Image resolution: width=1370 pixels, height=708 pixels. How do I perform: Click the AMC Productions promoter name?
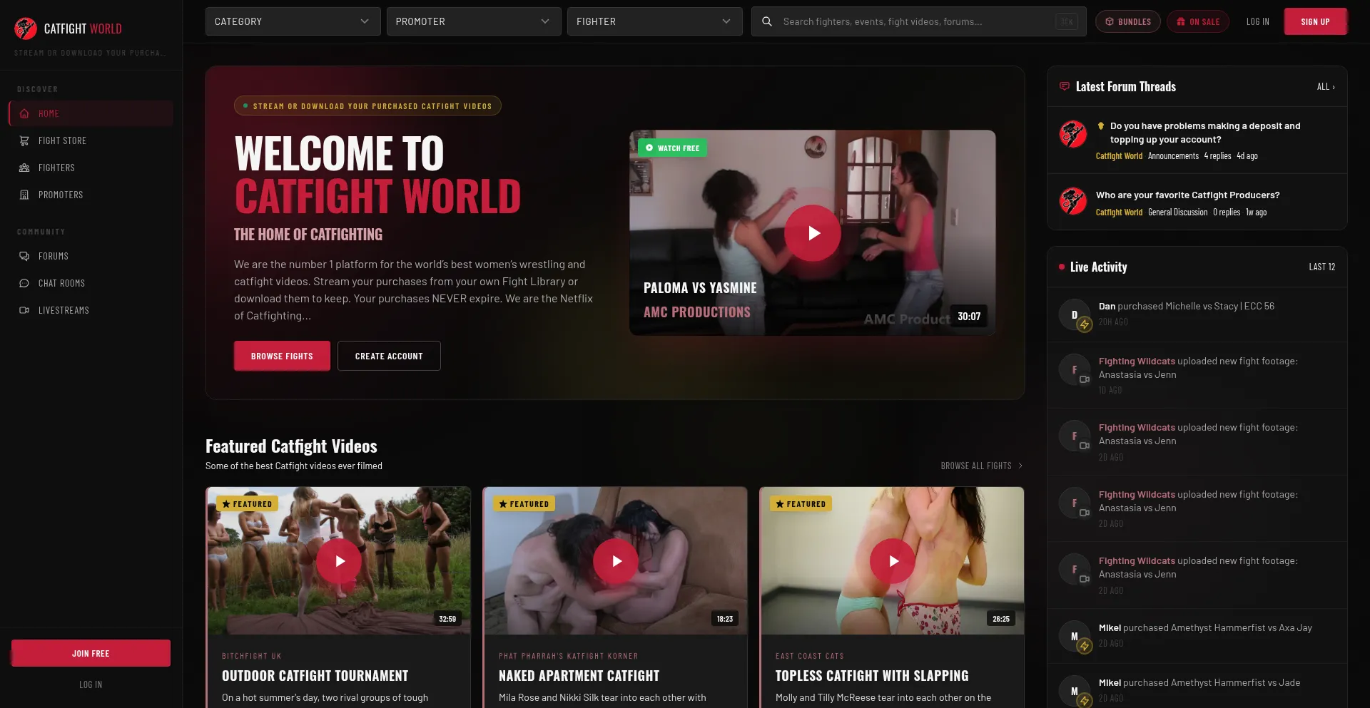point(697,312)
